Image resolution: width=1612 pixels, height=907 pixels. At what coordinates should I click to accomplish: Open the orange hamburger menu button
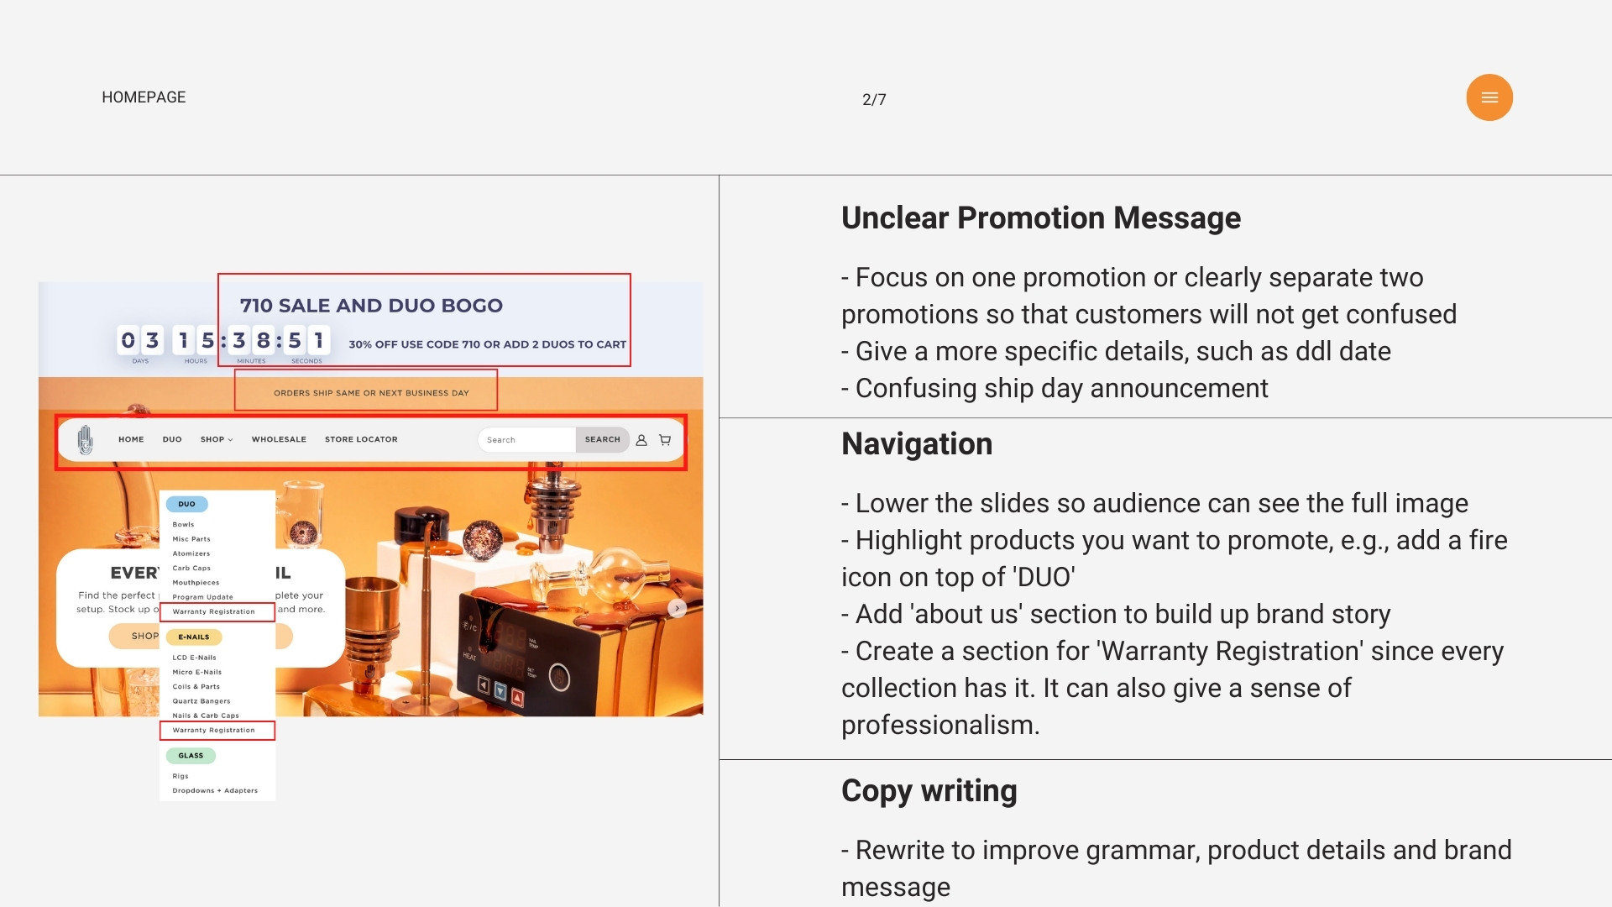[x=1489, y=97]
